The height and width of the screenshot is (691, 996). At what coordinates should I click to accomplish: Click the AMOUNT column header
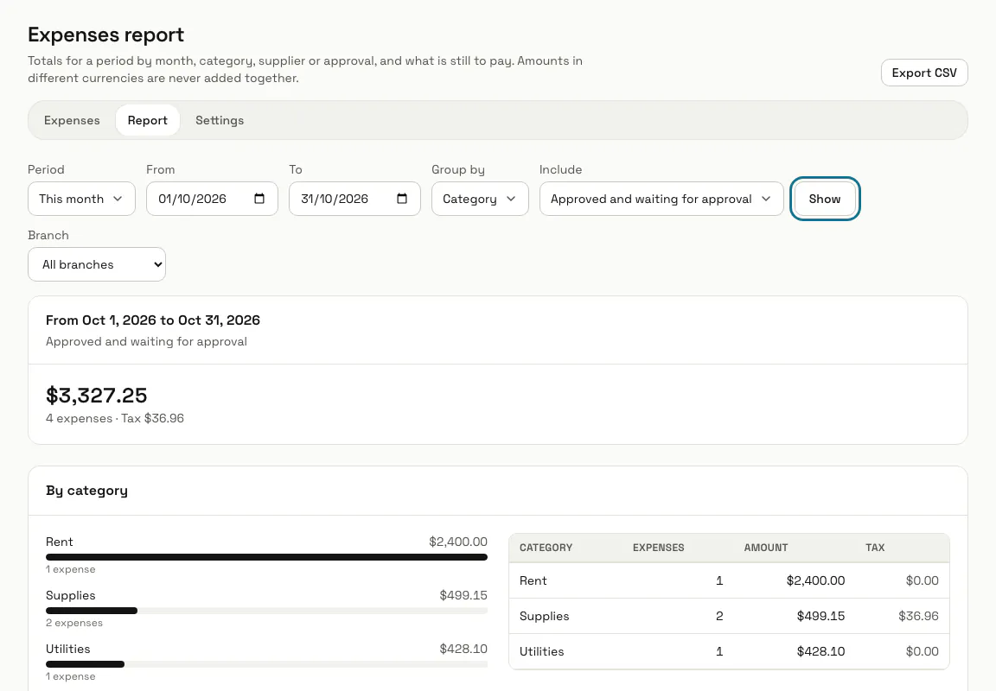pos(765,548)
